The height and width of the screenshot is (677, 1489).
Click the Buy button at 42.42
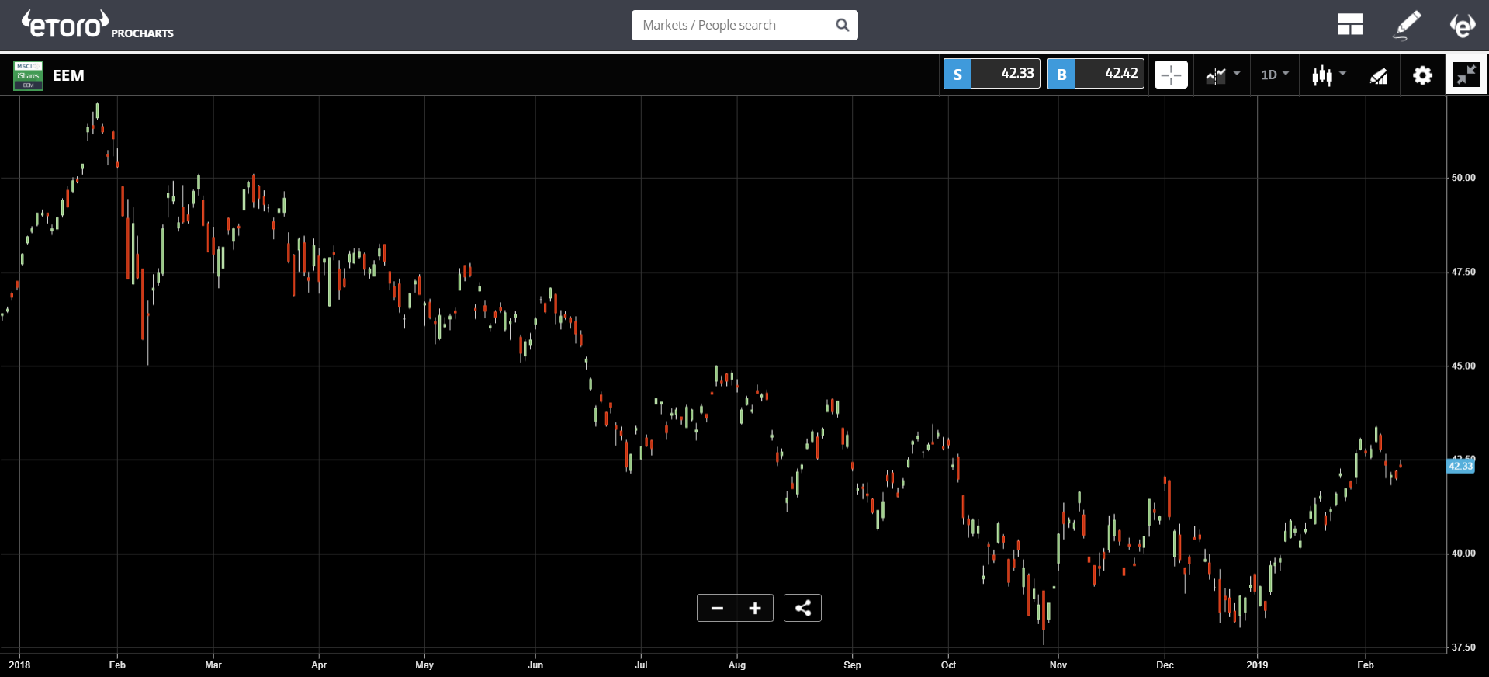[x=1096, y=74]
